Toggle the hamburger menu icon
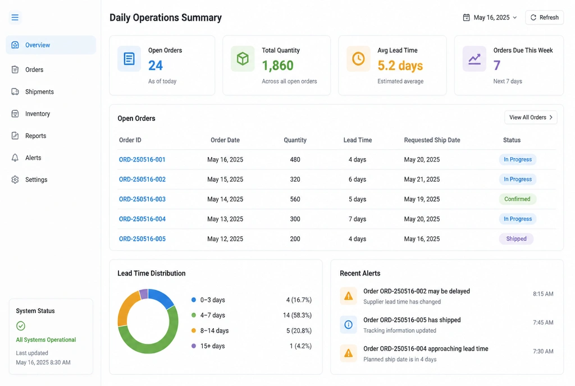575x386 pixels. [15, 17]
